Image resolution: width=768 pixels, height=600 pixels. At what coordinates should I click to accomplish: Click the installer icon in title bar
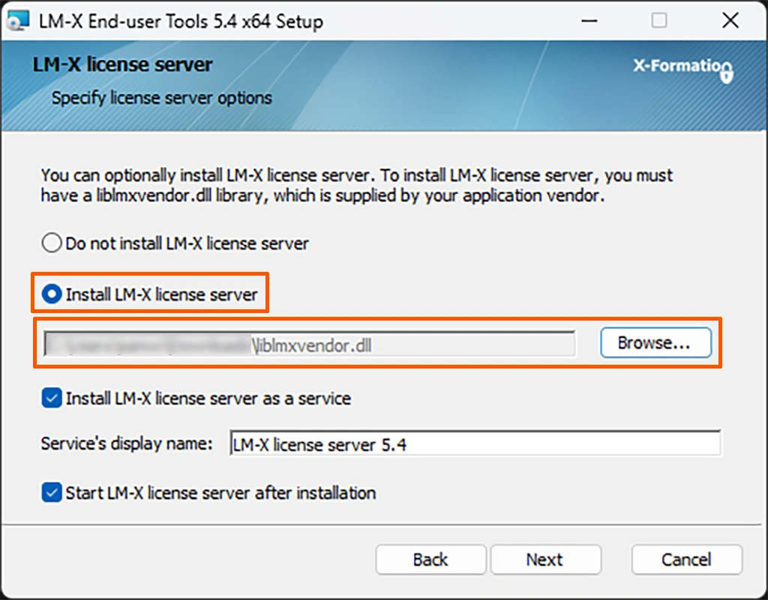[19, 20]
